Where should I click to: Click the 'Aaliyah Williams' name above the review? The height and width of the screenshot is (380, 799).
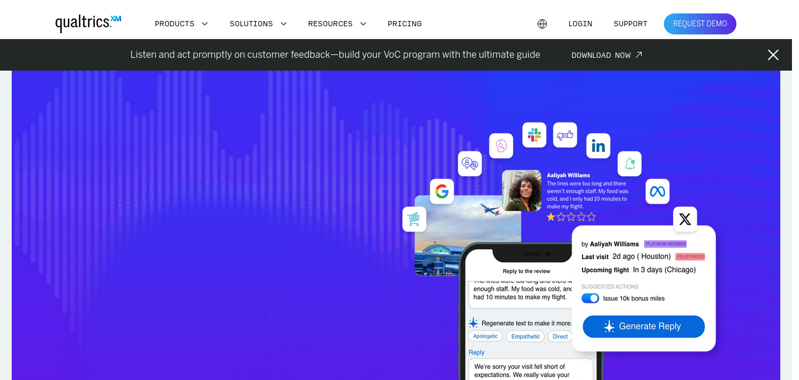coord(569,175)
